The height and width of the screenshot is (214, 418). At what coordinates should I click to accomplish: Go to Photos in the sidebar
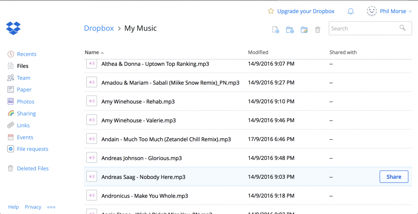click(25, 102)
